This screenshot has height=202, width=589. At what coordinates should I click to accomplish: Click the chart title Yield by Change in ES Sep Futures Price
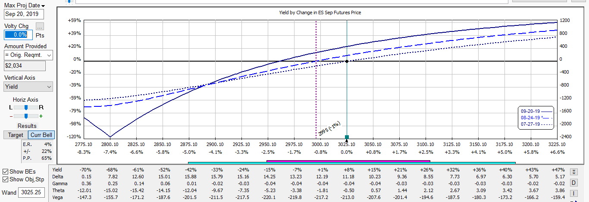point(320,12)
